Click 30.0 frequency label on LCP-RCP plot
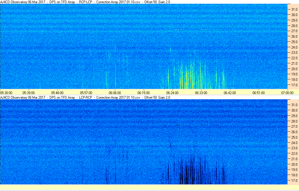 [294, 110]
